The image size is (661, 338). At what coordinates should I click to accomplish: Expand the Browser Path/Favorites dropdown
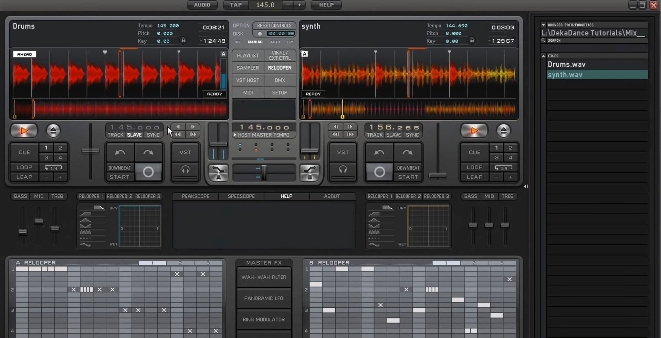(543, 24)
